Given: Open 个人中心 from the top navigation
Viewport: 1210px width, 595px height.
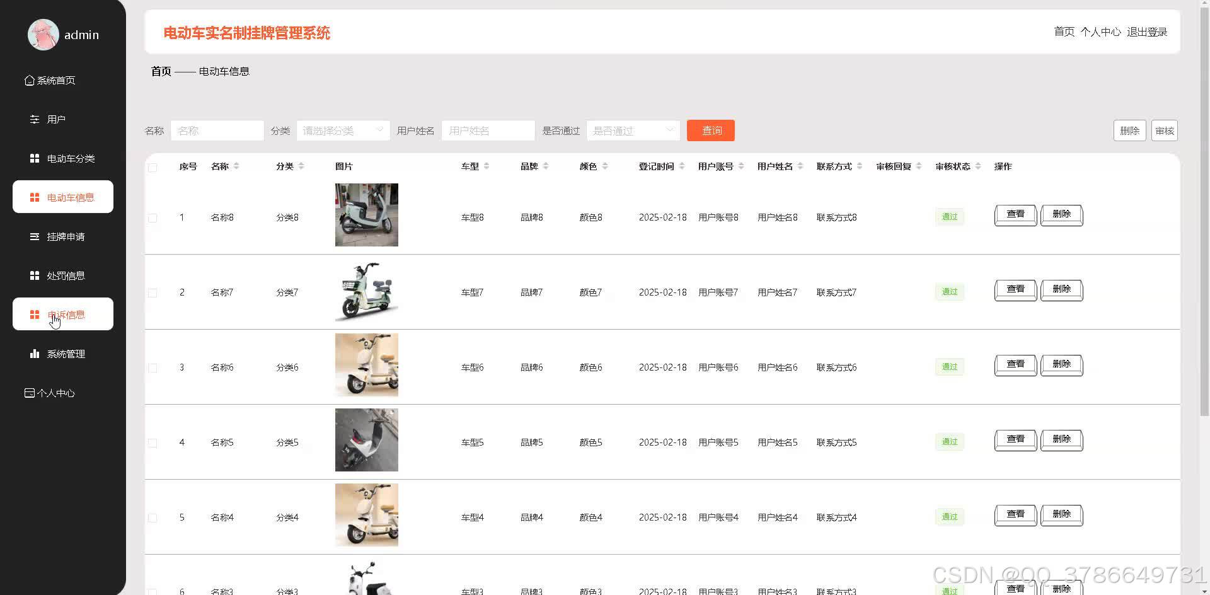Looking at the screenshot, I should (x=1100, y=32).
